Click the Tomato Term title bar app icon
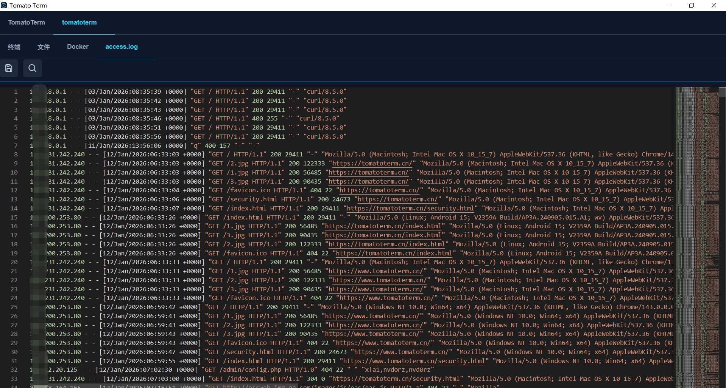This screenshot has width=726, height=388. (4, 5)
